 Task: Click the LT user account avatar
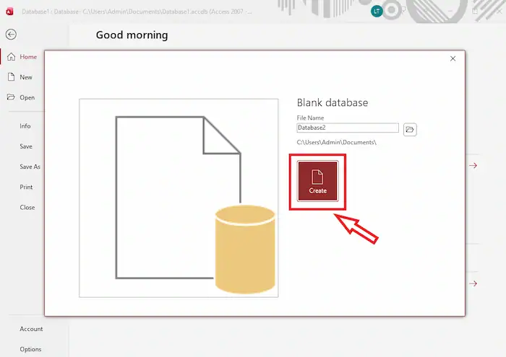click(x=377, y=12)
